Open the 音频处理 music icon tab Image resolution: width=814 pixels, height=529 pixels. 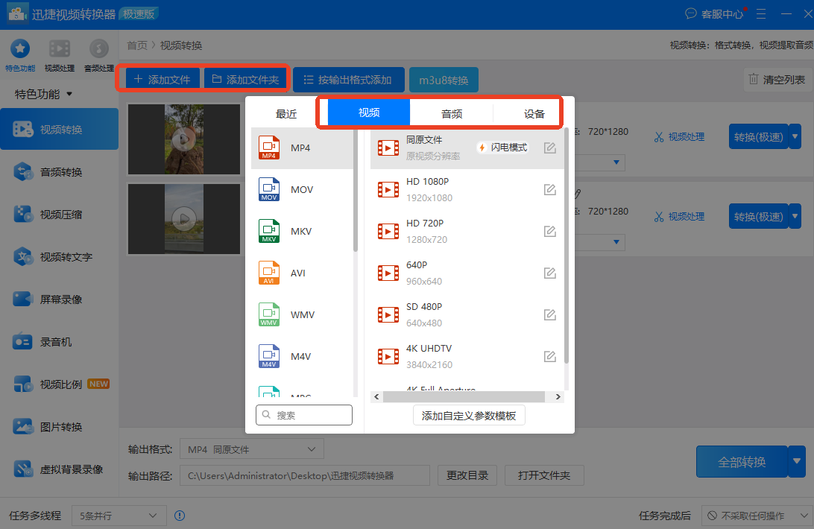98,54
